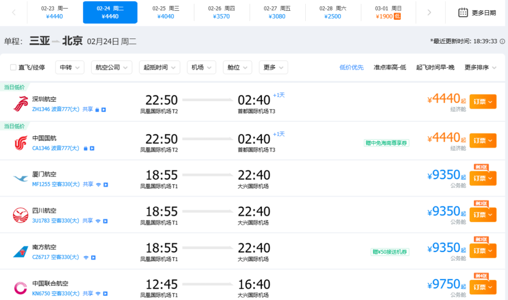Click the next dates right arrow
508x300 pixels.
pyautogui.click(x=429, y=13)
